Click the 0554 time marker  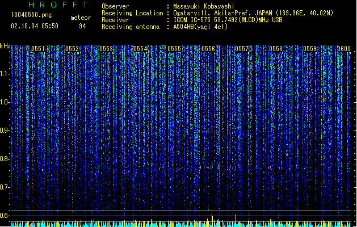(140, 49)
